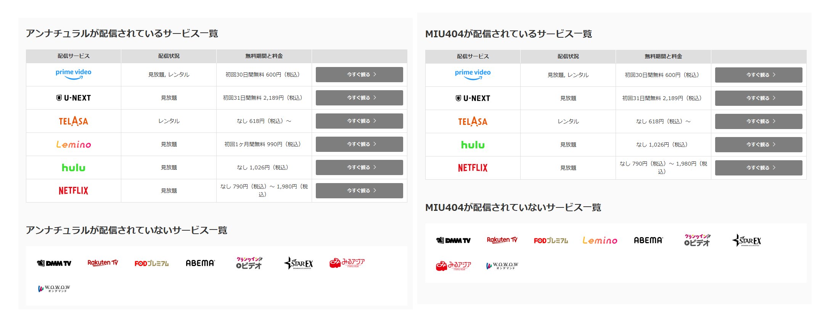Select DMM TV logo under アンナチュラル unavailable services

[54, 263]
